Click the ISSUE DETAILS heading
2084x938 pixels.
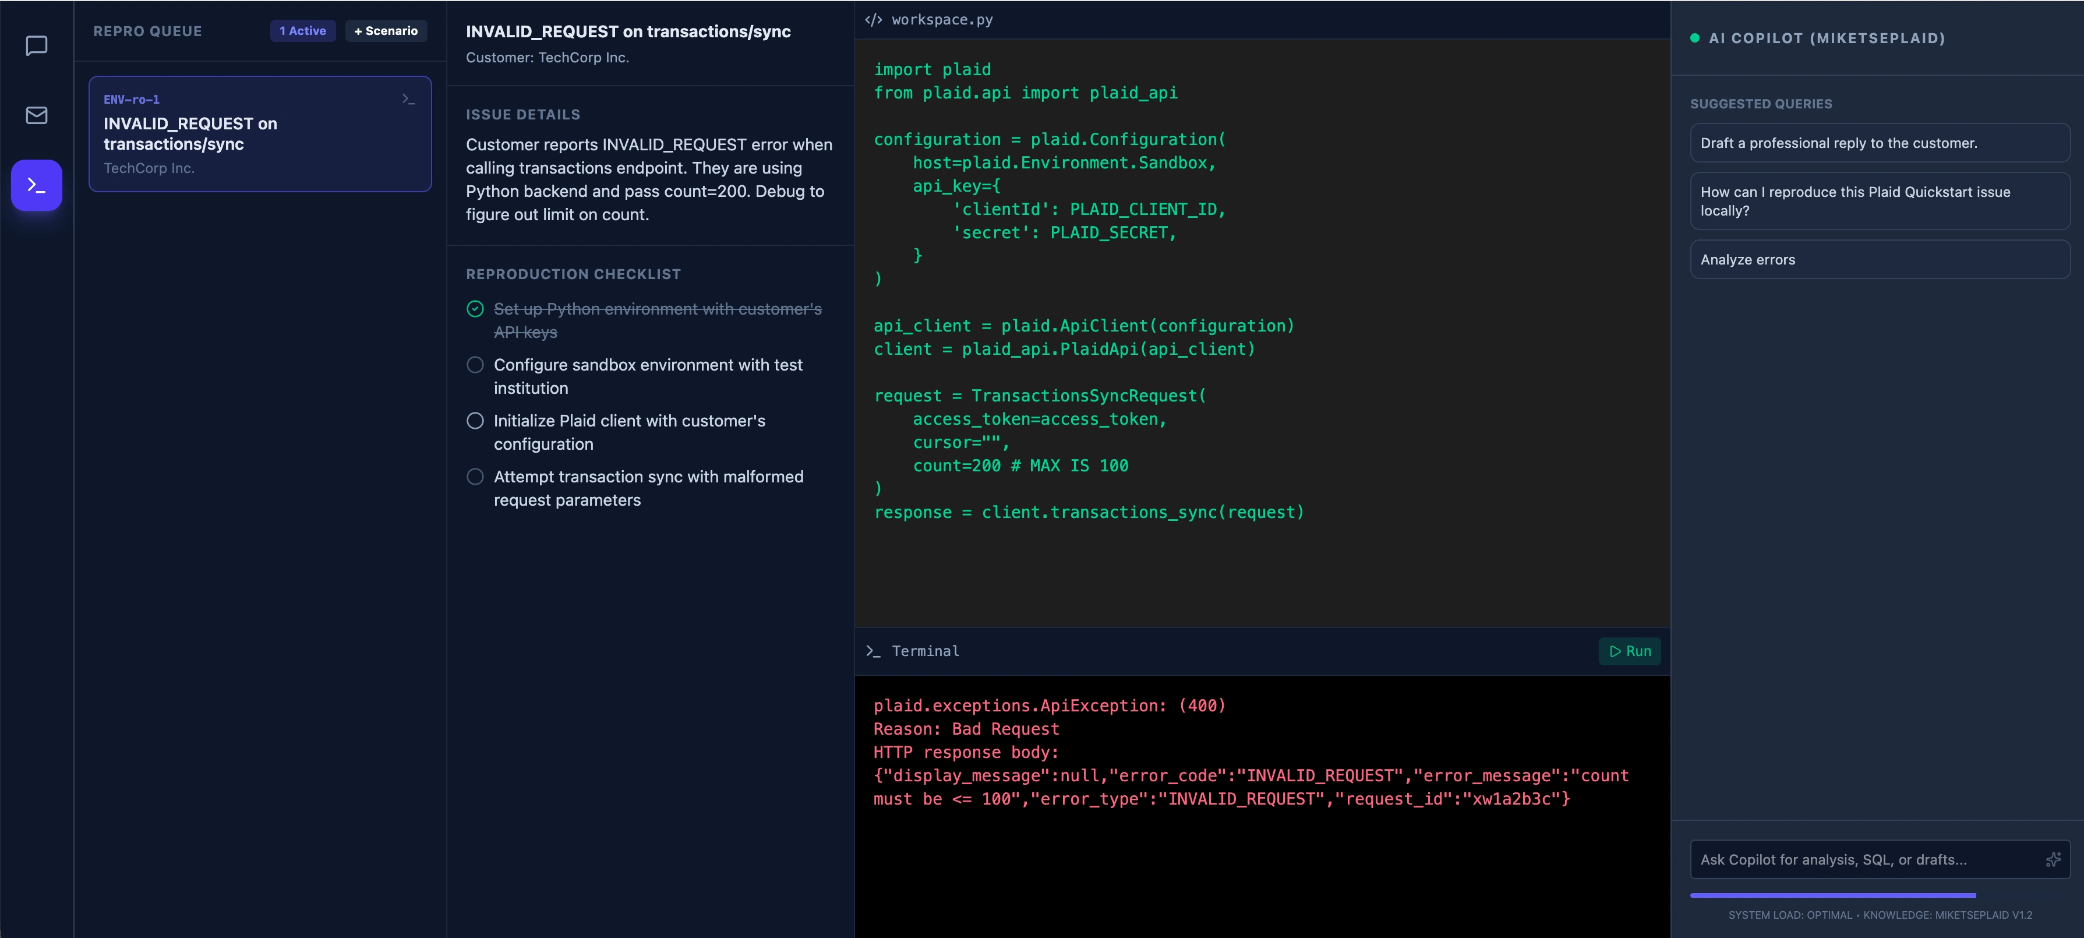coord(522,115)
